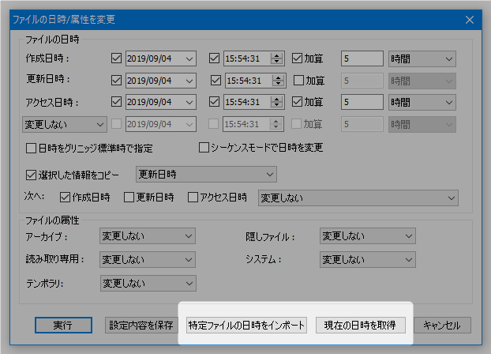The width and height of the screenshot is (491, 354).
Task: Enable 日時をグリニッジ標準時で指定 checkbox
Action: click(x=31, y=148)
